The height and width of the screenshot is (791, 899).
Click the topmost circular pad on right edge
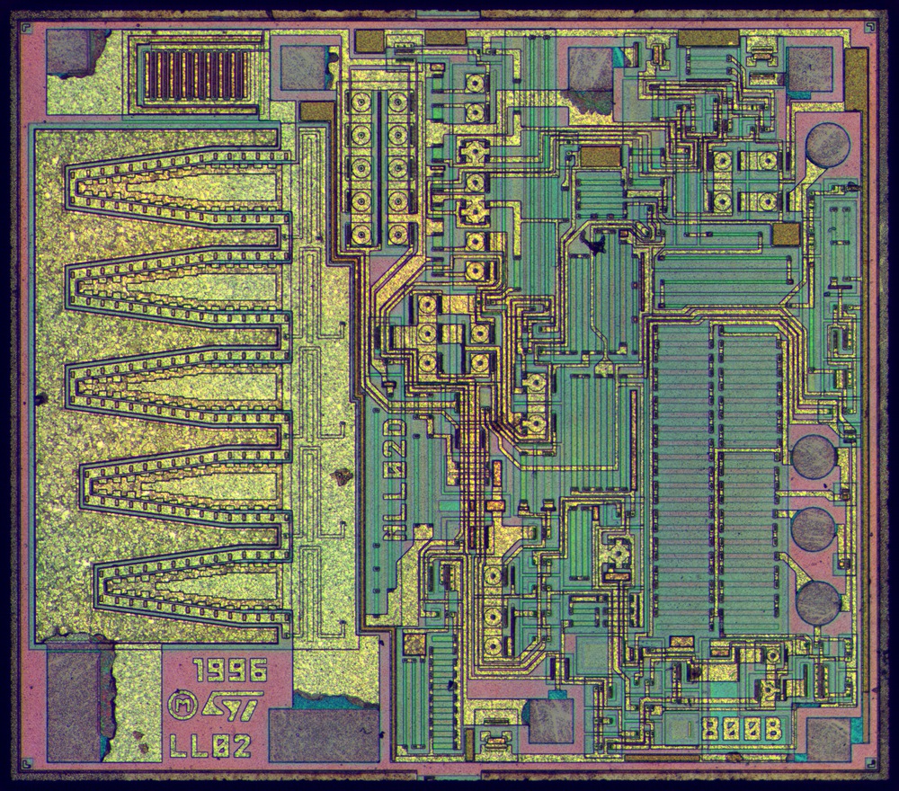[x=827, y=144]
